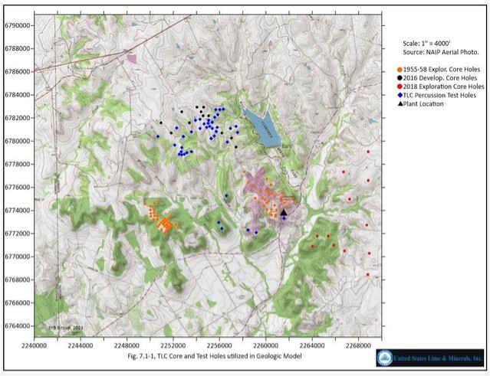Image resolution: width=490 pixels, height=376 pixels.
Task: Click the '1955-58 Explor. Core Holes' legend label
Action: tap(443, 70)
